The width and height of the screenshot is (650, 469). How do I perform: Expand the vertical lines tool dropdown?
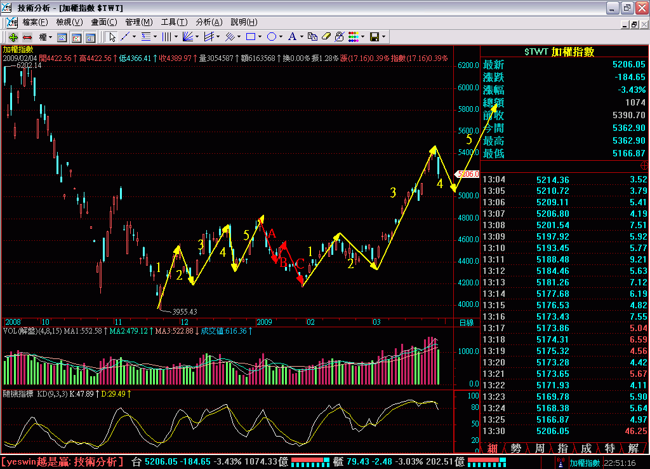pyautogui.click(x=176, y=37)
